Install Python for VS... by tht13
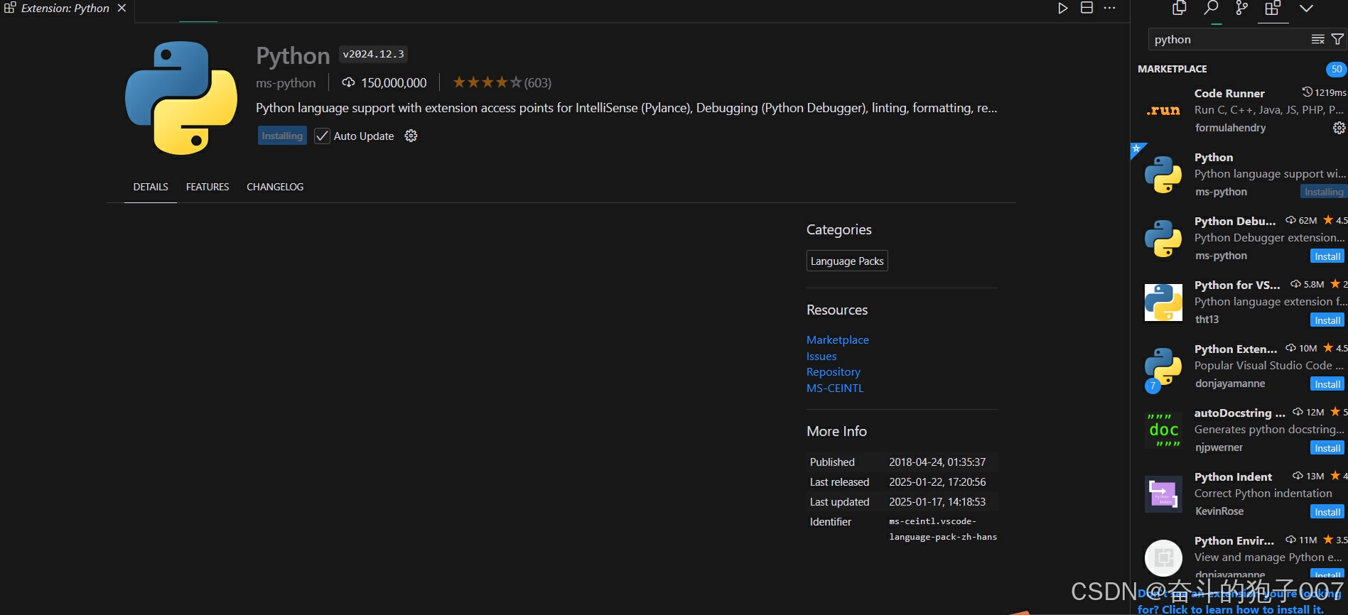1348x615 pixels. 1327,320
